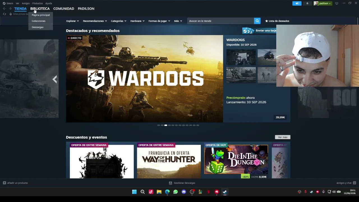Viewport: 359px width, 202px height.
Task: Open the Productos menu
Action: (37, 3)
